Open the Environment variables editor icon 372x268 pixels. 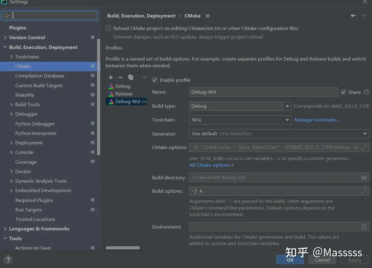click(x=364, y=227)
